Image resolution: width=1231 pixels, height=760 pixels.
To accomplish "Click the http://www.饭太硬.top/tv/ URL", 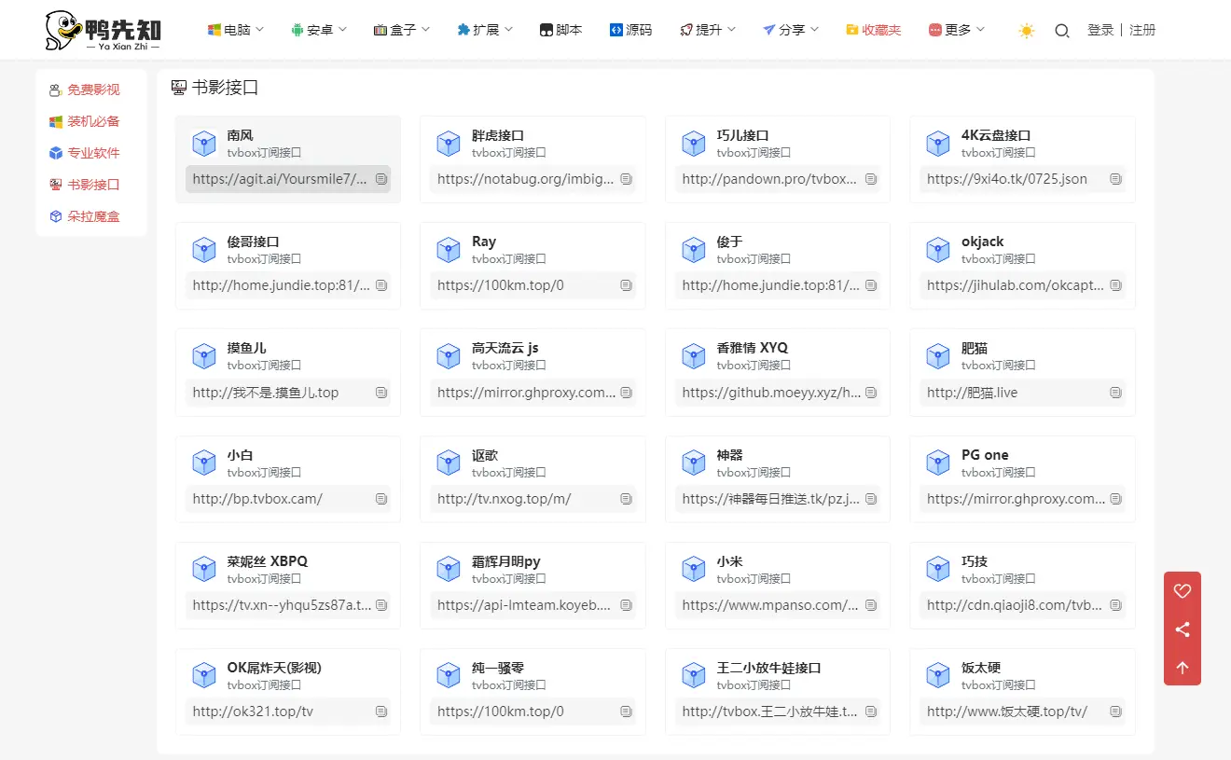I will [1007, 712].
